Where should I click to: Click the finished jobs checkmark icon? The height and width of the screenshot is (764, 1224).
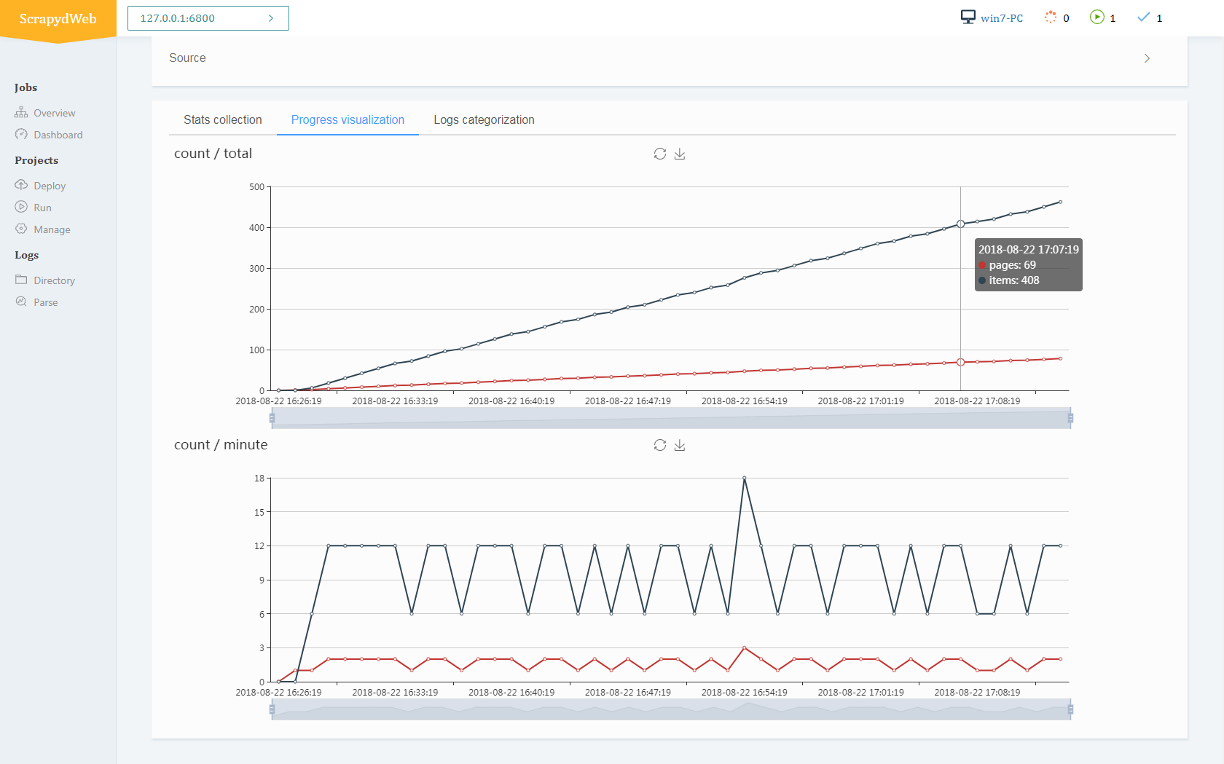point(1143,17)
